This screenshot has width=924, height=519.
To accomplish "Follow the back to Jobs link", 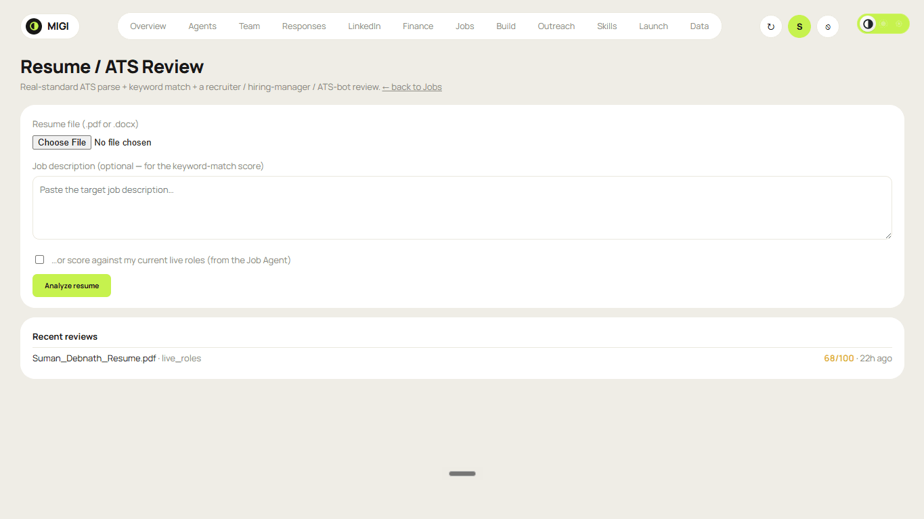I will (x=412, y=87).
